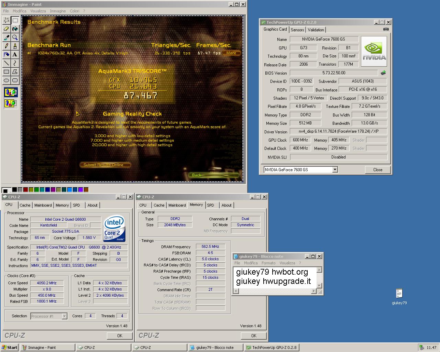
Task: Click the Core Voltage value 1.560 V
Action: (89, 238)
